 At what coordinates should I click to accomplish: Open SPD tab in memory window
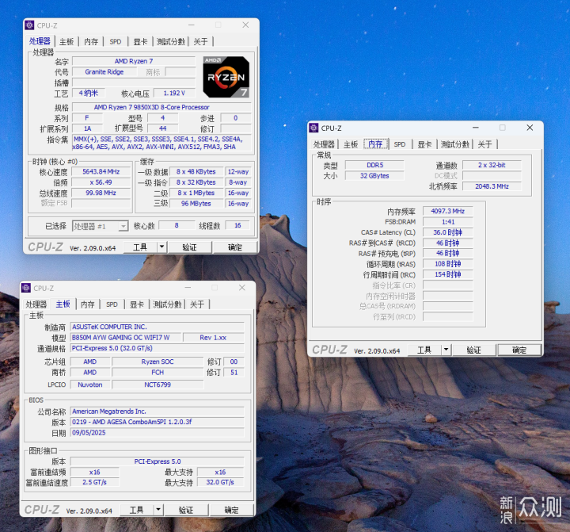coord(400,144)
